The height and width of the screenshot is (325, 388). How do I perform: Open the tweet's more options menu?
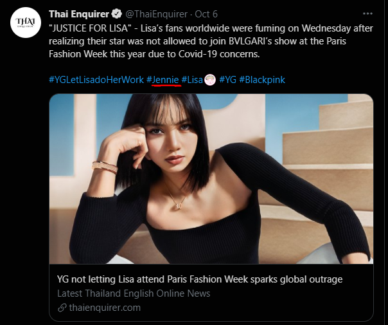pos(367,13)
